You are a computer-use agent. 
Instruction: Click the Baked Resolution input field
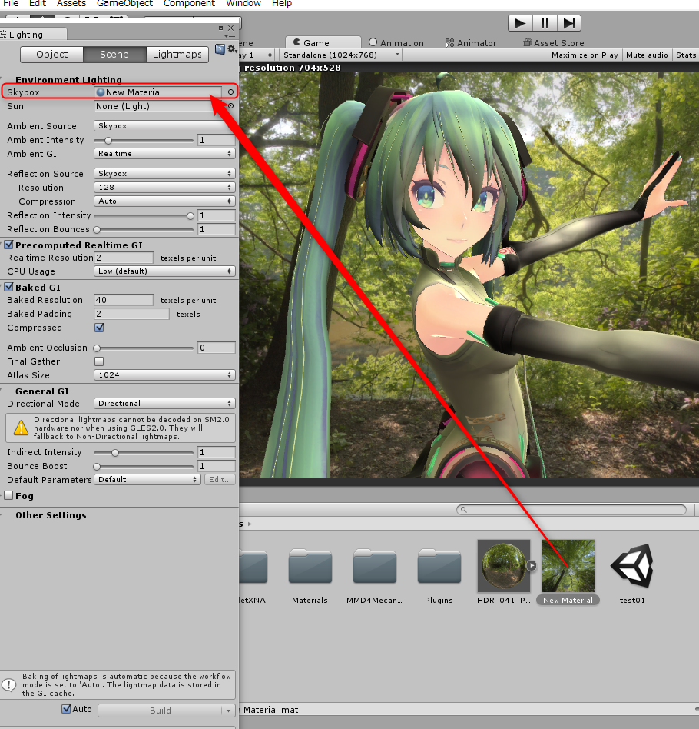[124, 300]
